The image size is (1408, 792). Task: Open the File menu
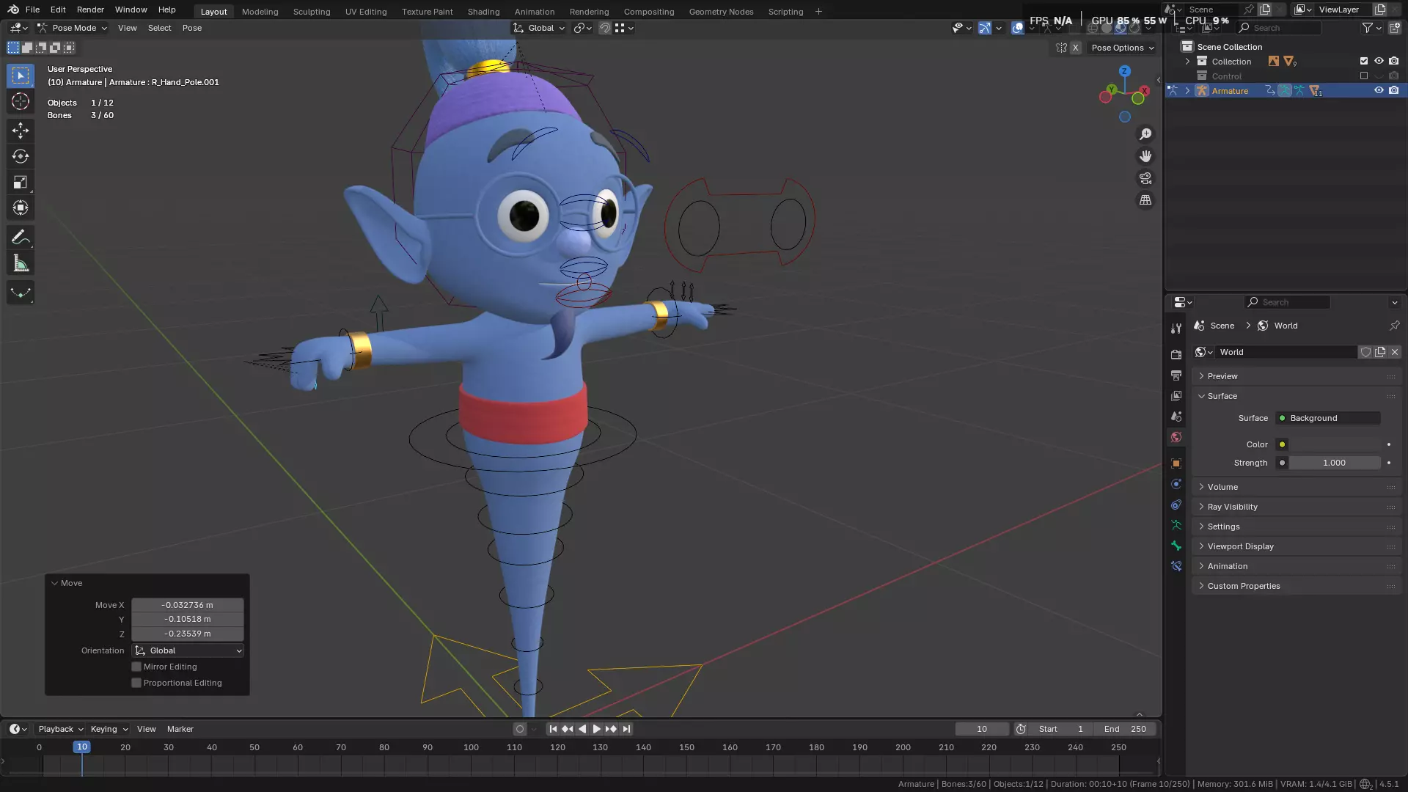click(32, 10)
